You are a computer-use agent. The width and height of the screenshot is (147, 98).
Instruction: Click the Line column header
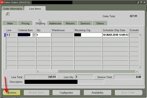click(x=12, y=30)
